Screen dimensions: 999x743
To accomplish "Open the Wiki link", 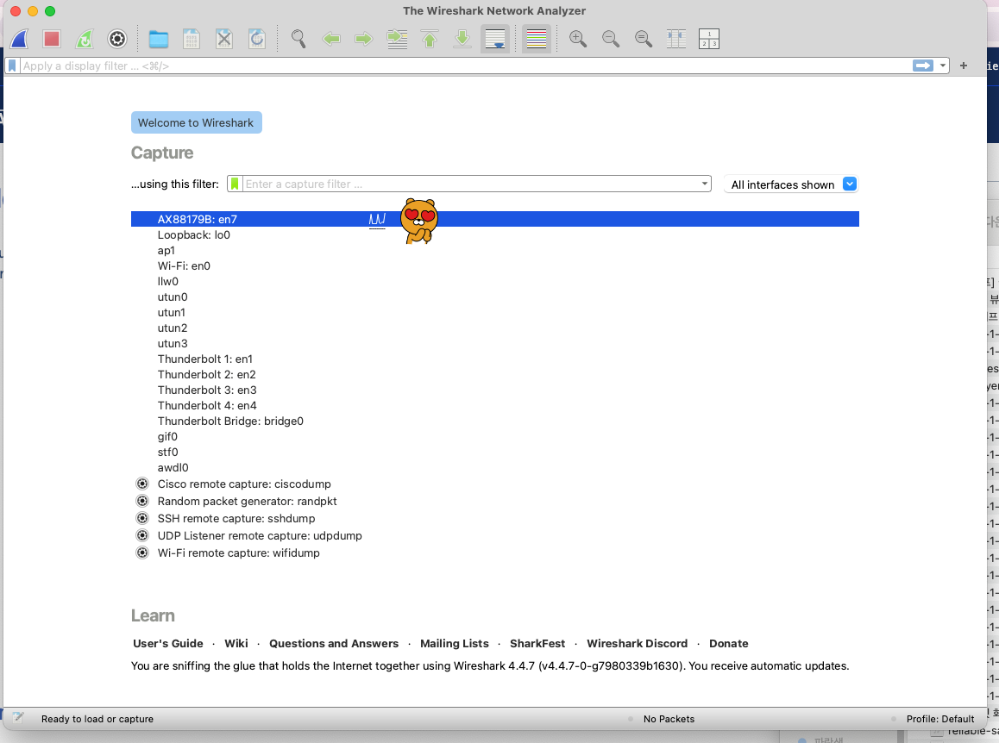I will pyautogui.click(x=236, y=644).
